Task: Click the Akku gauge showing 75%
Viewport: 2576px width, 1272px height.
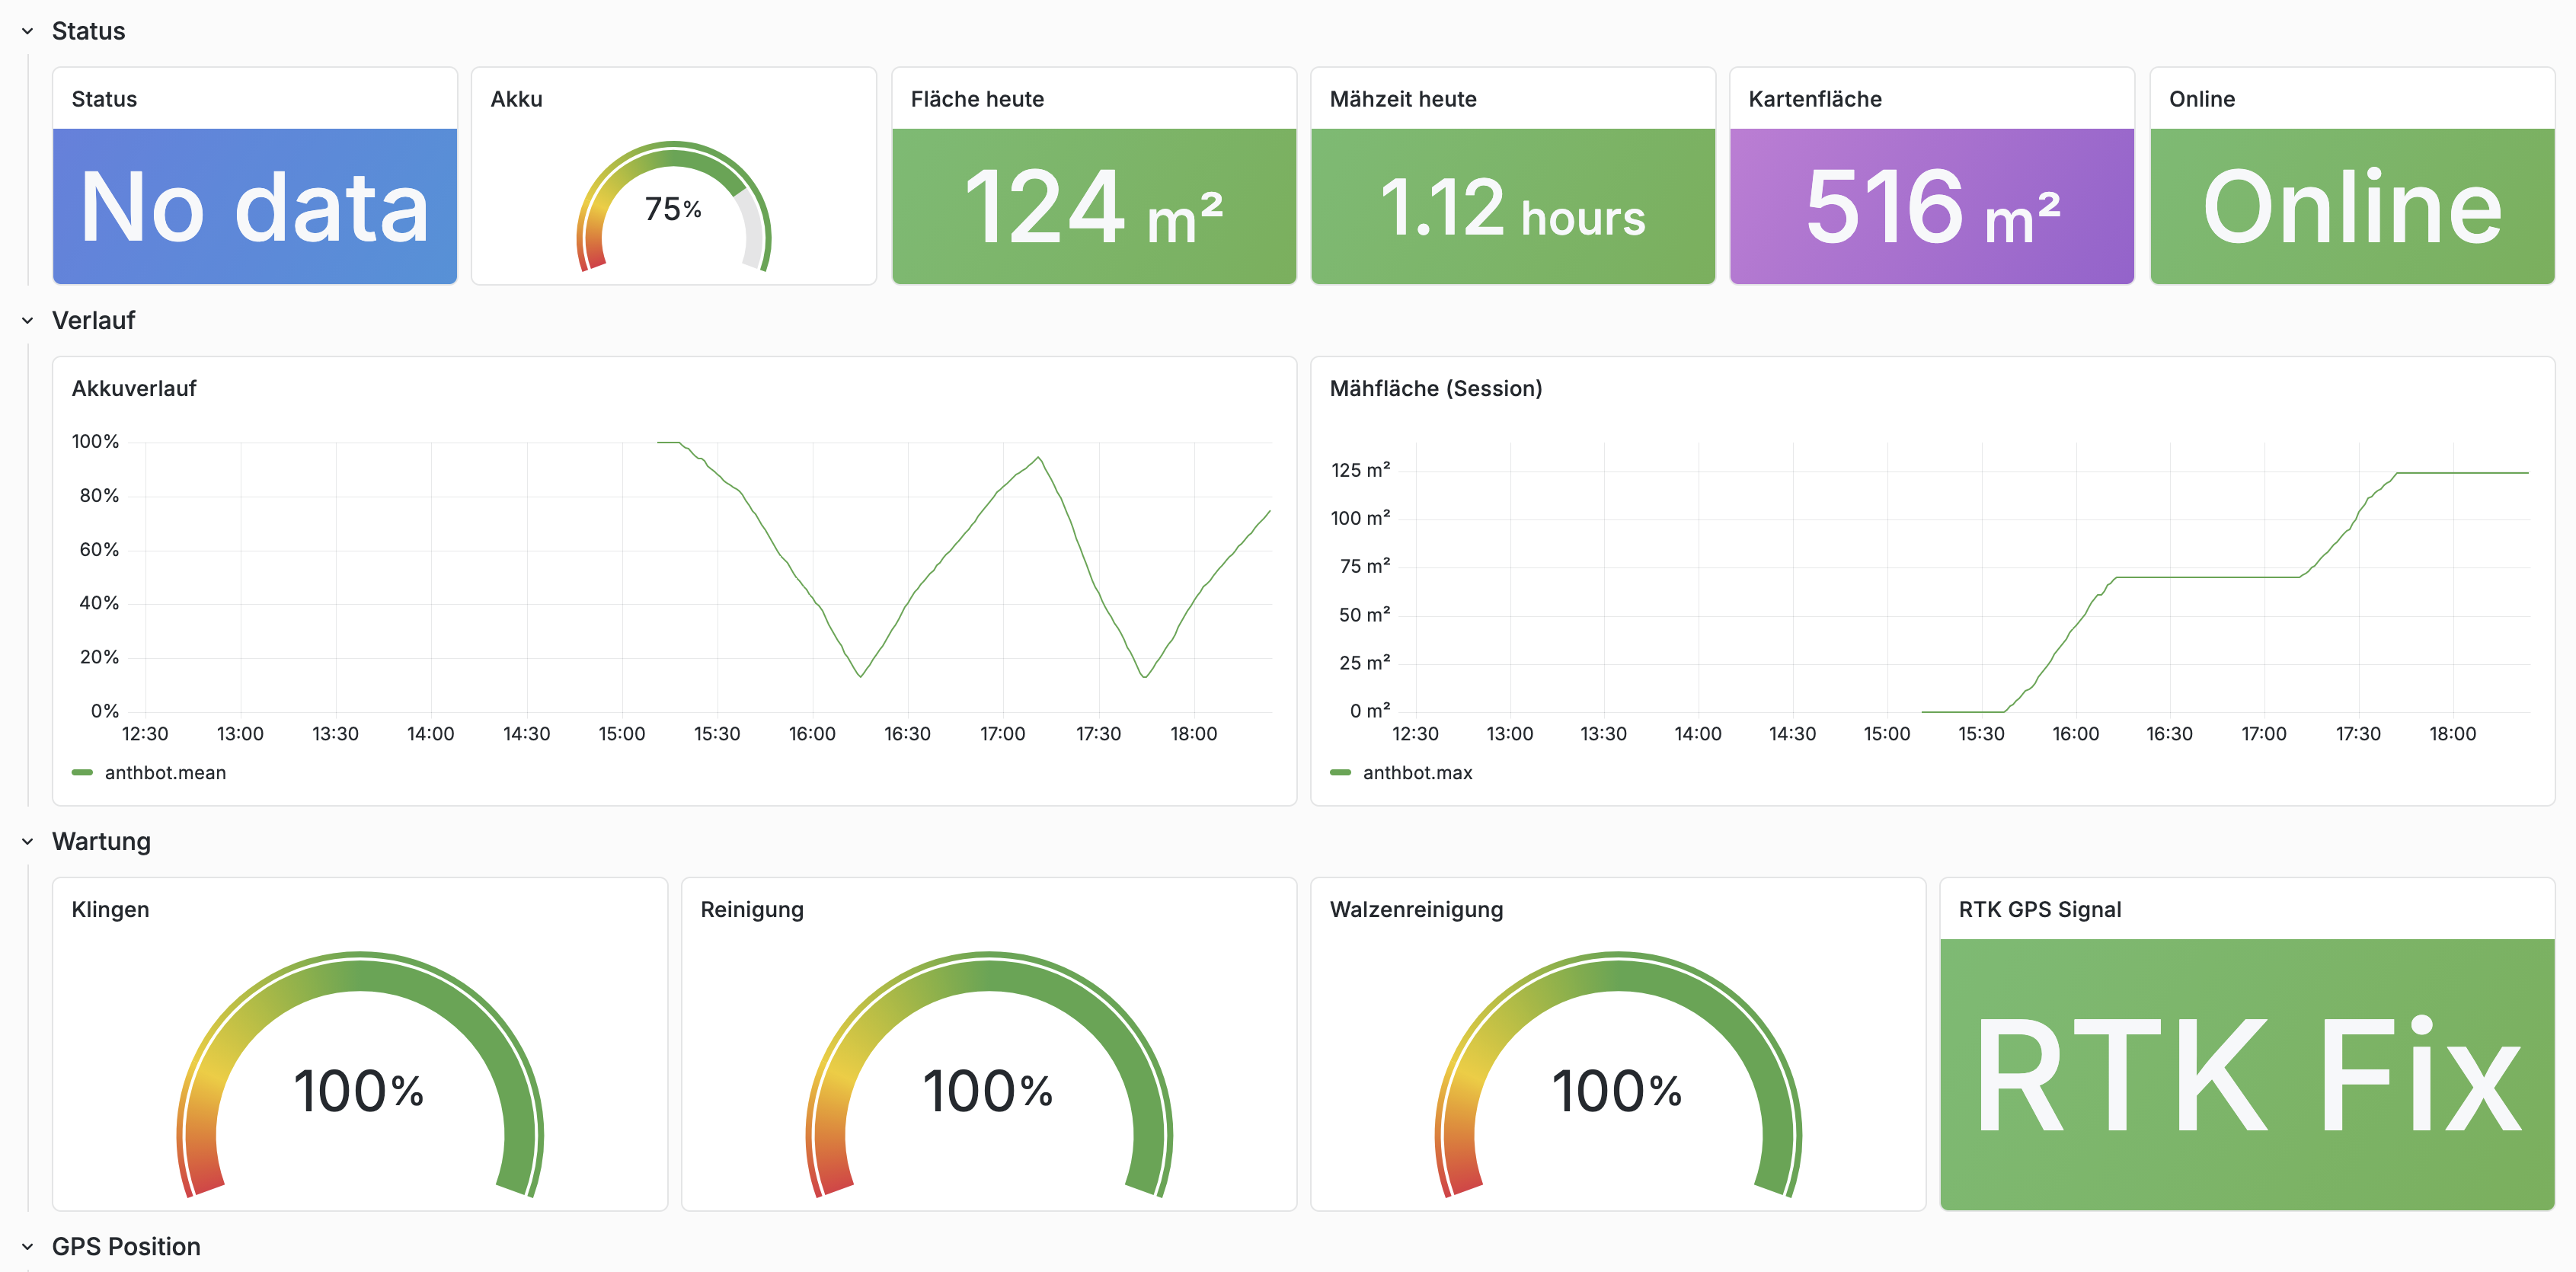Action: [673, 210]
